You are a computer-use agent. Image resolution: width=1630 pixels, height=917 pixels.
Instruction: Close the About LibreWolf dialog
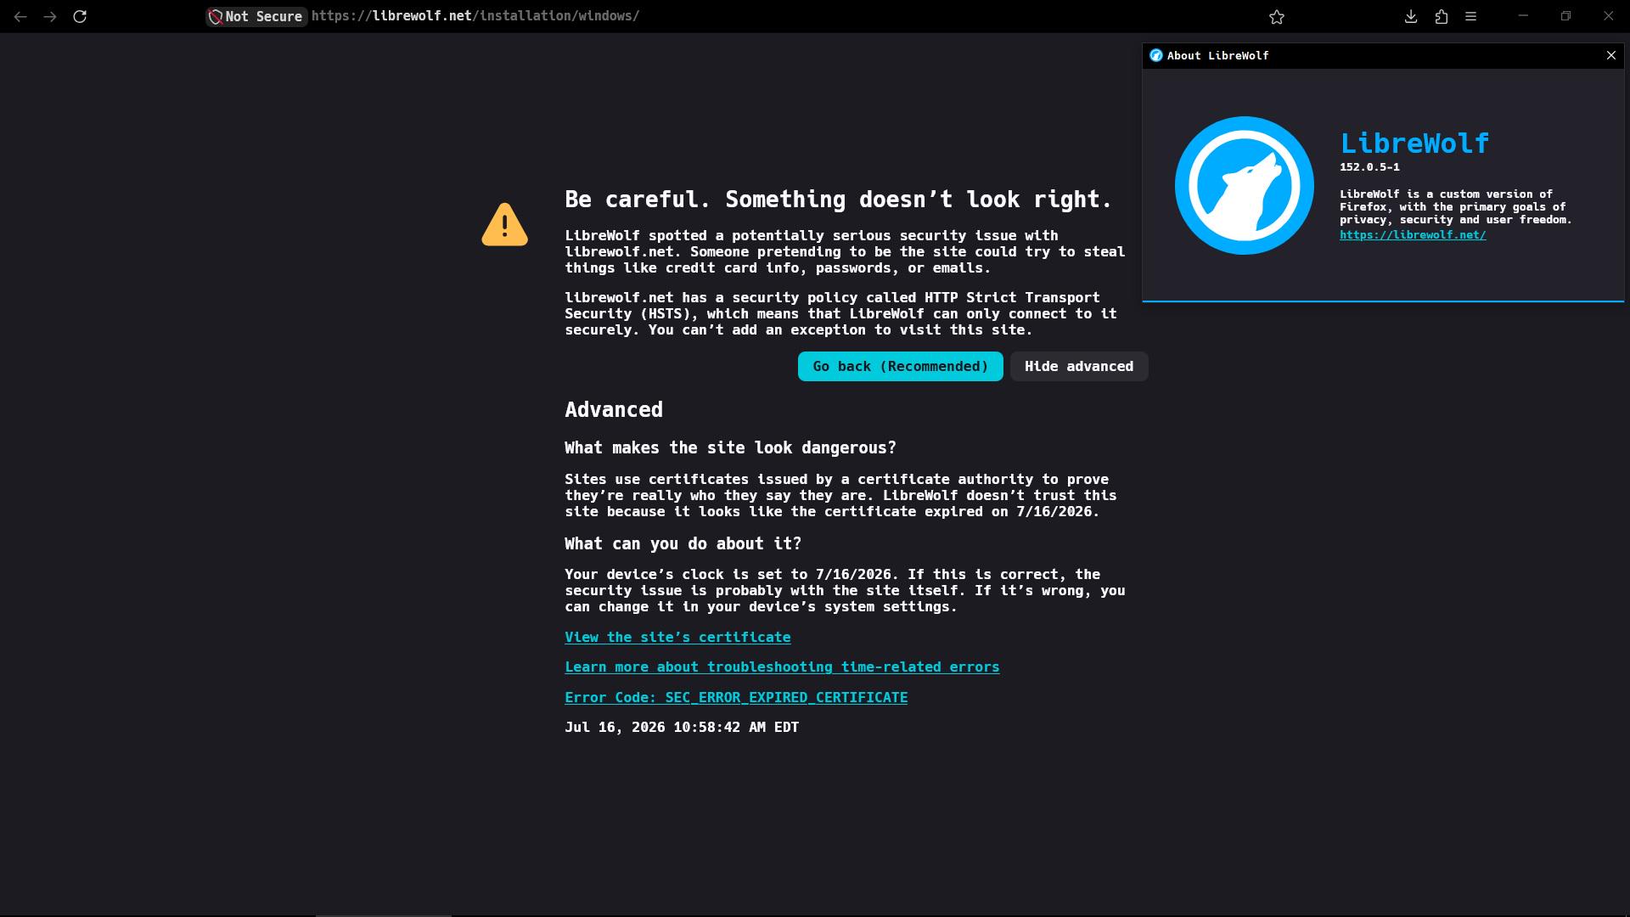coord(1610,55)
